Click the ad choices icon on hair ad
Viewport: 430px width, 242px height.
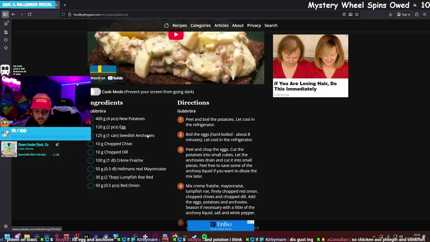pyautogui.click(x=346, y=36)
